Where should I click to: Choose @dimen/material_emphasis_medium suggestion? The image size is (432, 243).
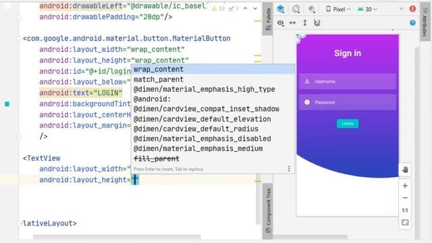point(213,148)
